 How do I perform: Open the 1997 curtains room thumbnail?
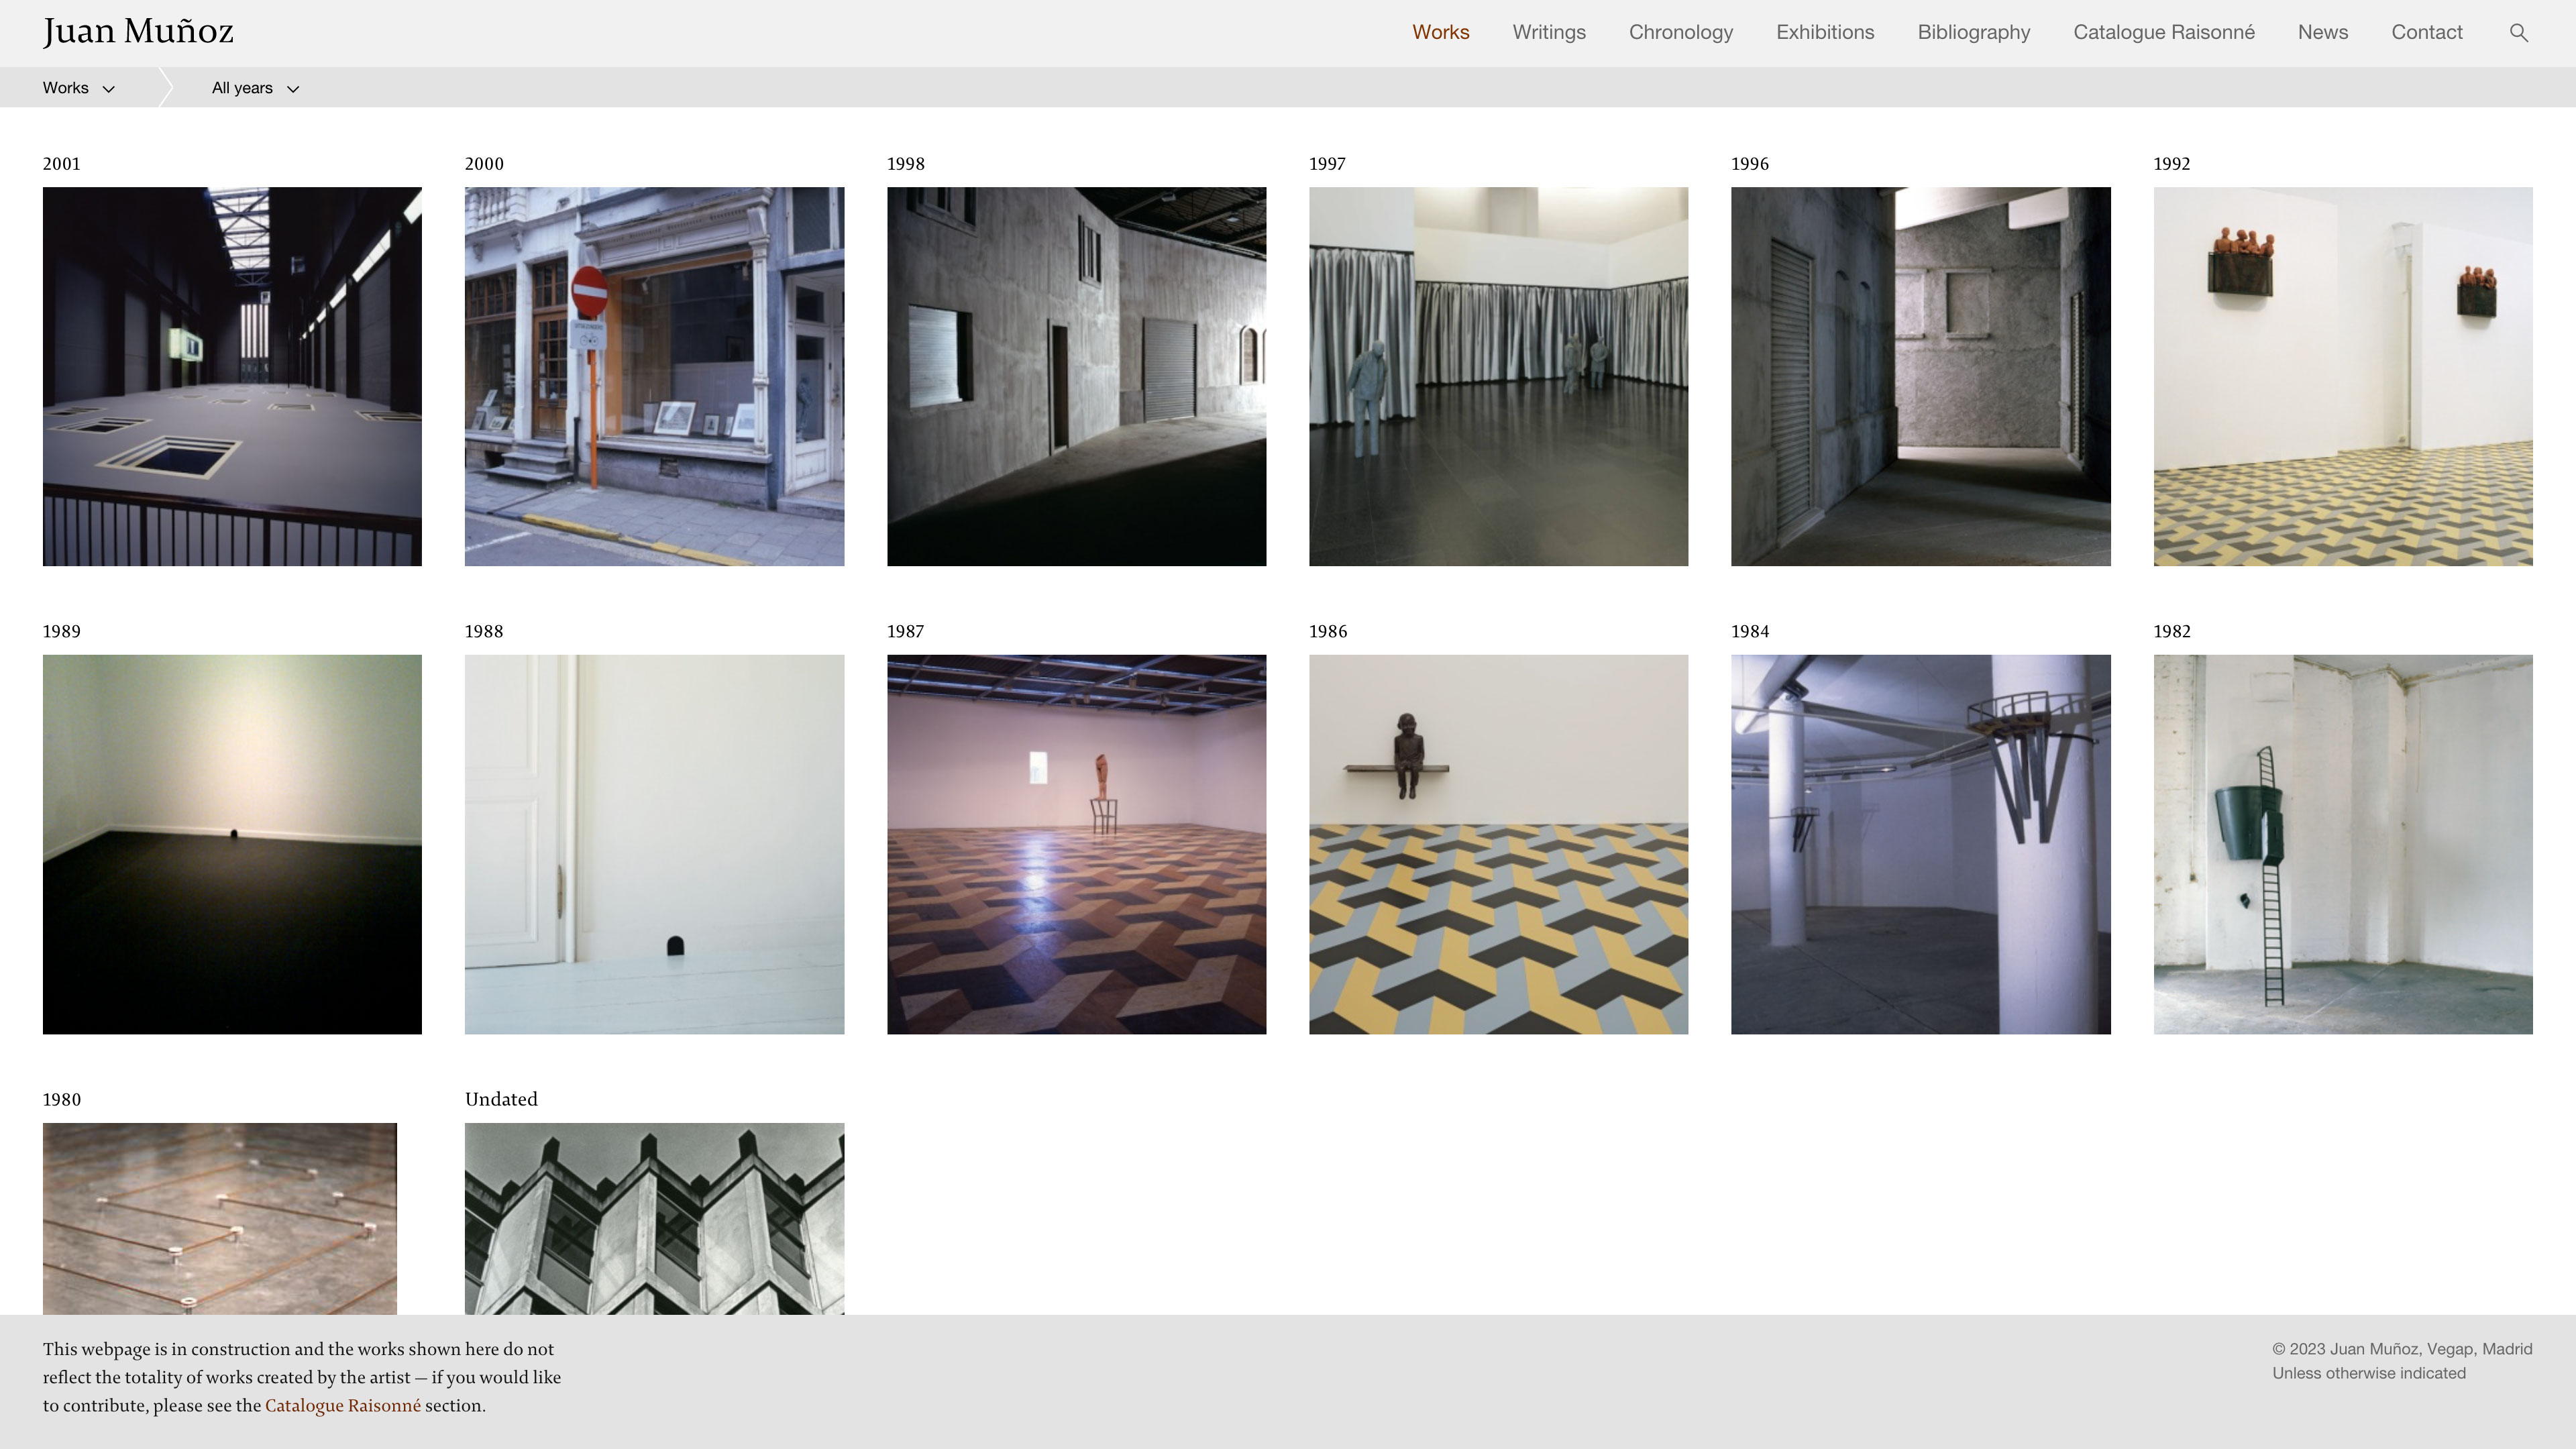coord(1498,376)
